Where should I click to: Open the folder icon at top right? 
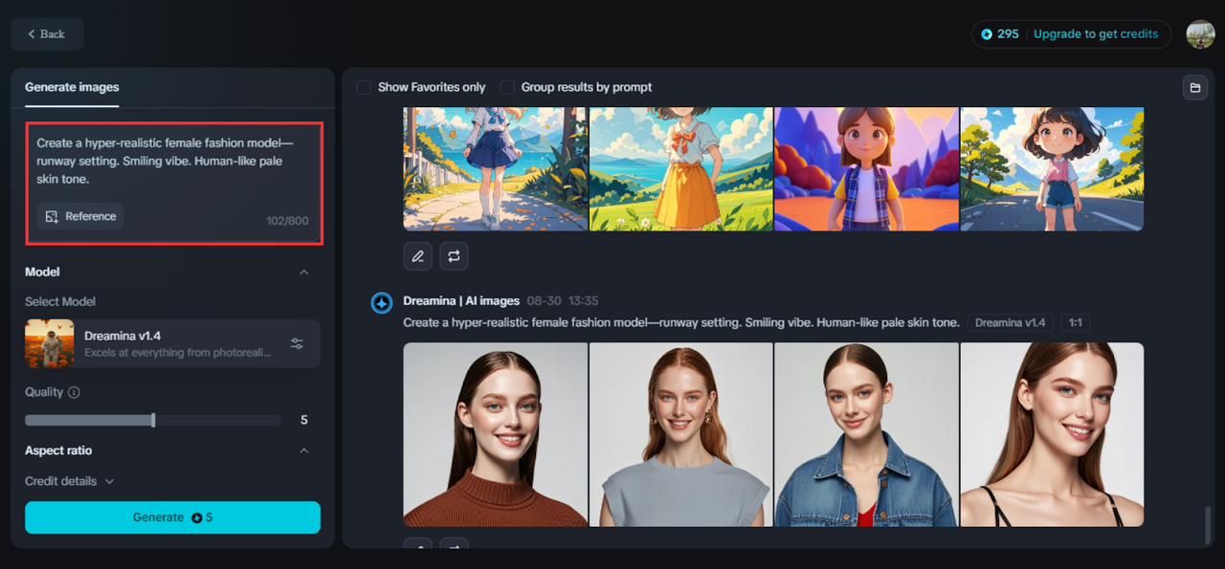(1194, 87)
